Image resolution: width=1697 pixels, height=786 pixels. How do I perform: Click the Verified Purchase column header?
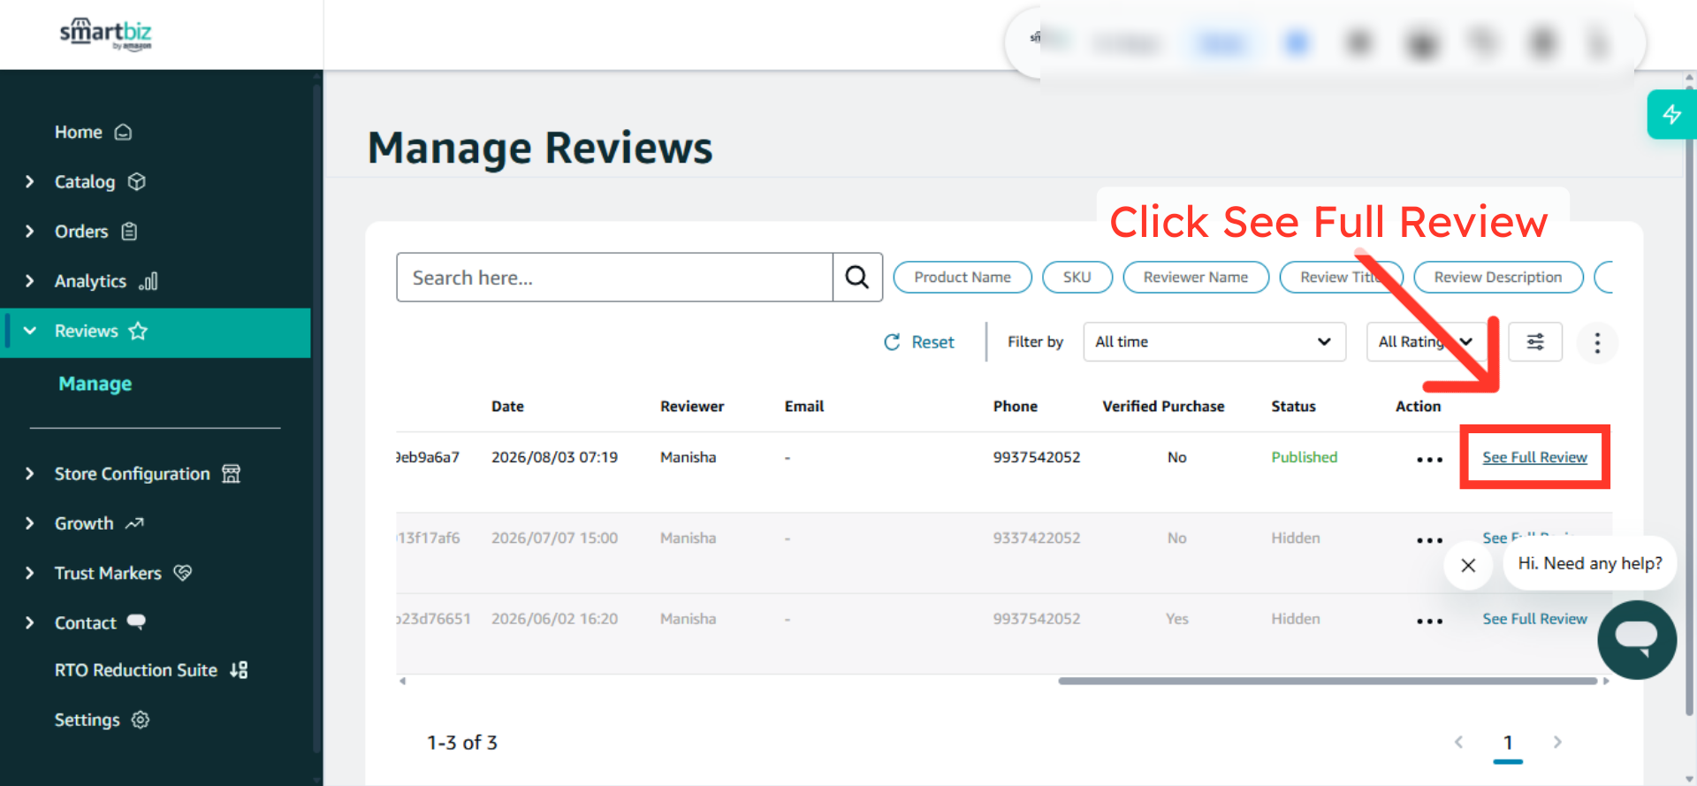click(1163, 406)
